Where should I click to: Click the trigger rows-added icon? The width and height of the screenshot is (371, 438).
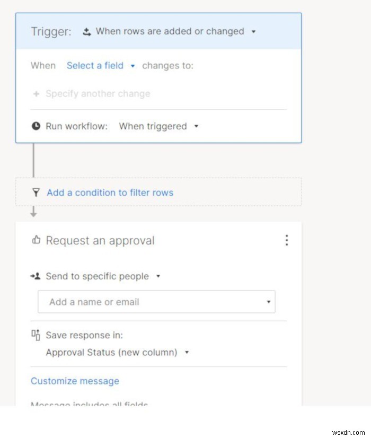(87, 32)
